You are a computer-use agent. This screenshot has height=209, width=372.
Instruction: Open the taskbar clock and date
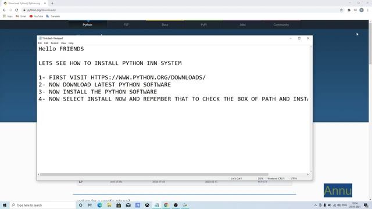(x=355, y=205)
